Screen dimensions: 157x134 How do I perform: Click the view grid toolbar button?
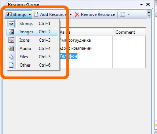(123, 14)
